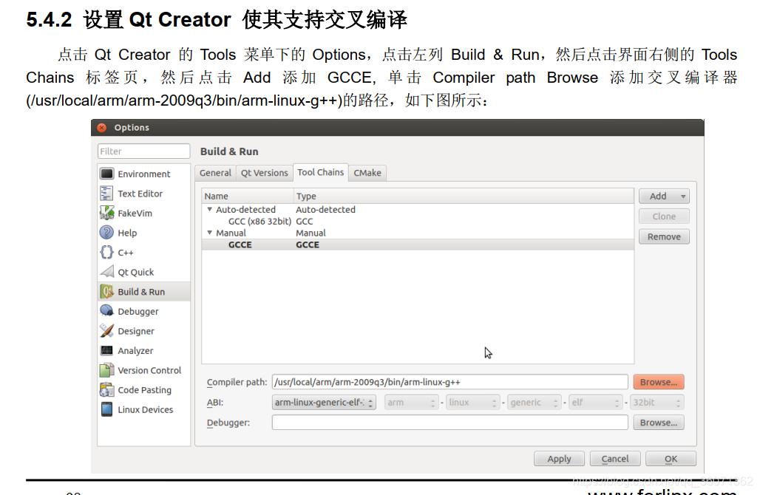This screenshot has height=495, width=760.
Task: Click the Build & Run Qt icon
Action: pyautogui.click(x=106, y=292)
